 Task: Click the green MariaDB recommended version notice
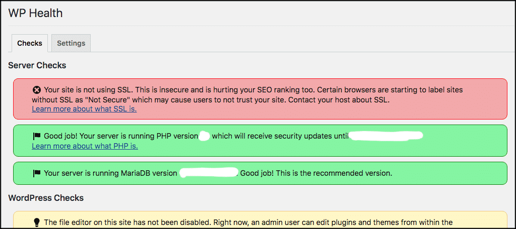[x=260, y=173]
